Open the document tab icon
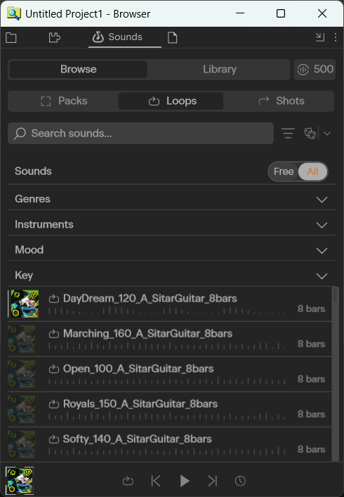 pyautogui.click(x=172, y=38)
